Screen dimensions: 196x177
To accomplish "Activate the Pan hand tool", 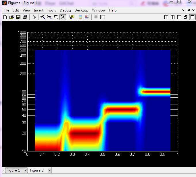I will pos(56,17).
